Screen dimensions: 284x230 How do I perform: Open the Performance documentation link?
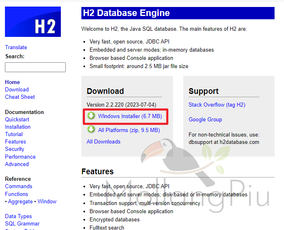click(x=20, y=157)
